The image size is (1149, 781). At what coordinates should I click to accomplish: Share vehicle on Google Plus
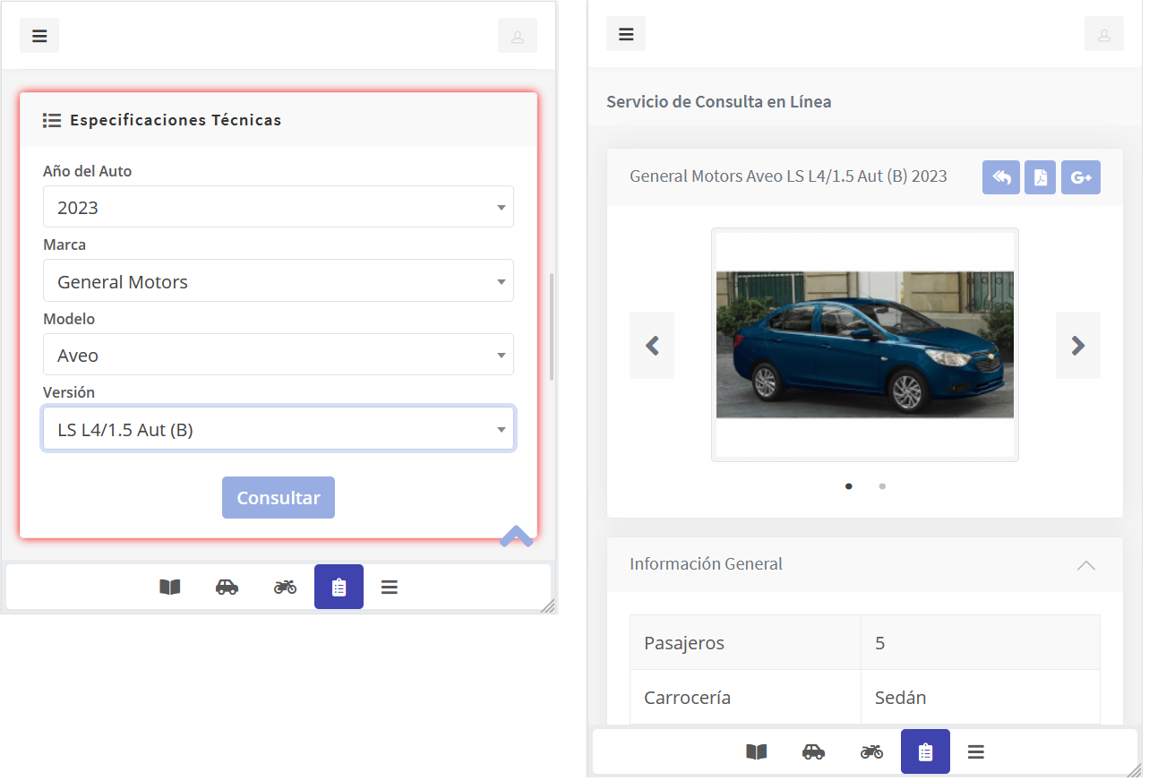coord(1081,177)
